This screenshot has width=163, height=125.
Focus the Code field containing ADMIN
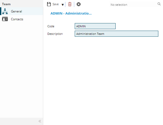(x=95, y=26)
